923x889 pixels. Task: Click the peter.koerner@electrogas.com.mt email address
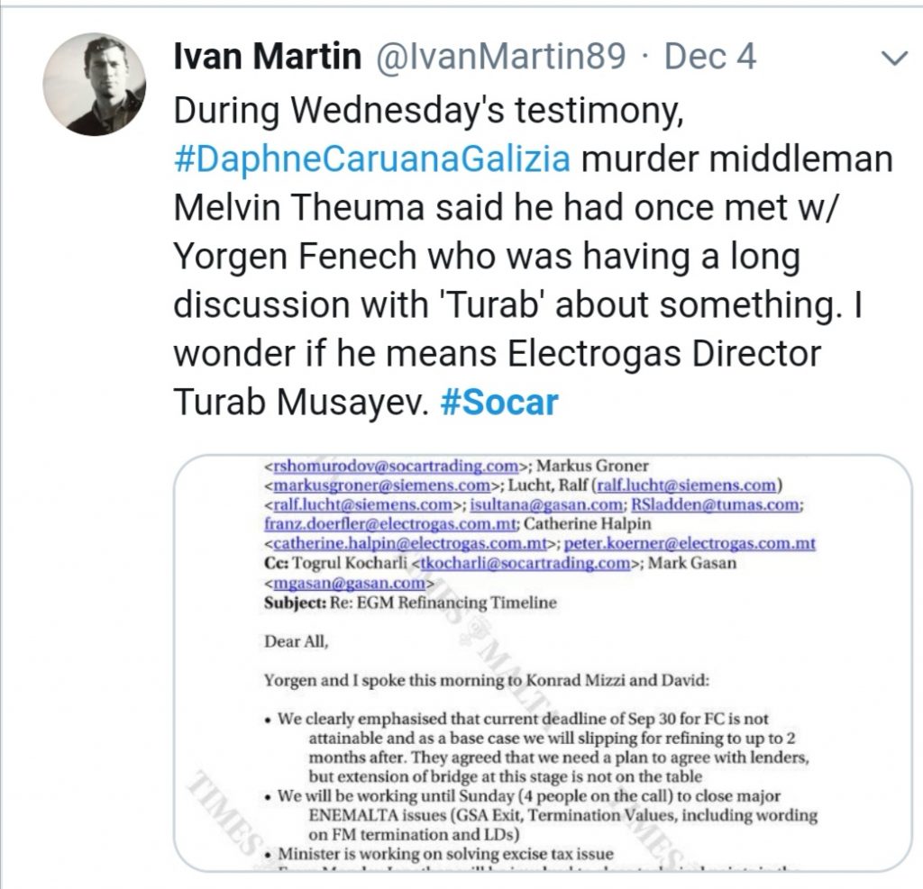tap(690, 543)
